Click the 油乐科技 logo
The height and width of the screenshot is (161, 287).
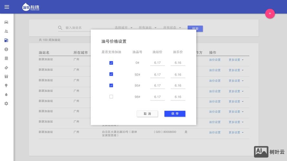pyautogui.click(x=31, y=7)
